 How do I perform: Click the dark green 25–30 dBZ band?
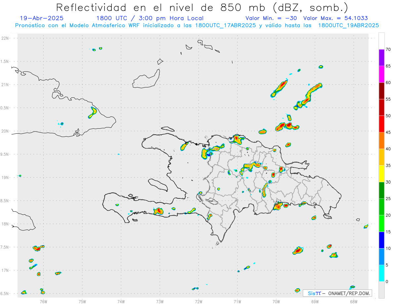(x=381, y=190)
